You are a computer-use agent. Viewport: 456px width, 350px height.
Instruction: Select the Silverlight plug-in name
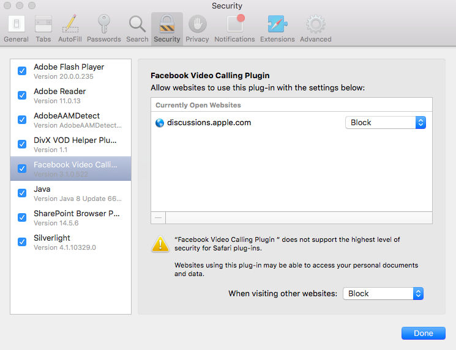point(52,238)
